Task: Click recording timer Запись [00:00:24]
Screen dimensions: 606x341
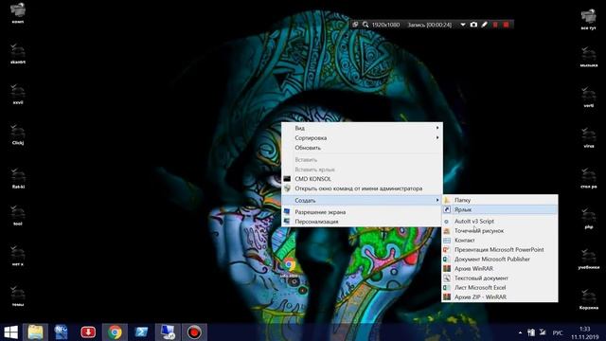Action: (x=430, y=25)
